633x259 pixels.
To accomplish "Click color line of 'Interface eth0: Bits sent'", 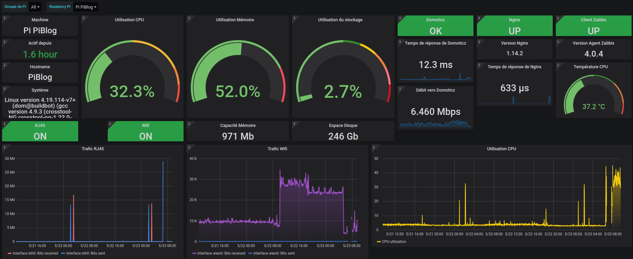I will 63,254.
